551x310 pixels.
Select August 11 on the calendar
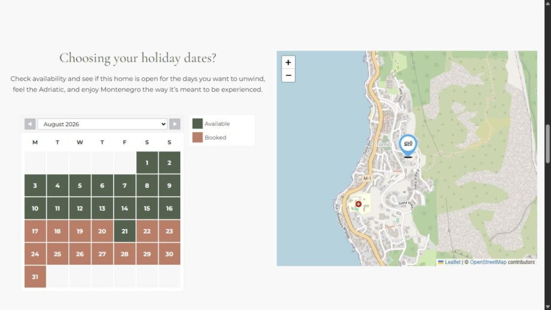[x=57, y=208]
